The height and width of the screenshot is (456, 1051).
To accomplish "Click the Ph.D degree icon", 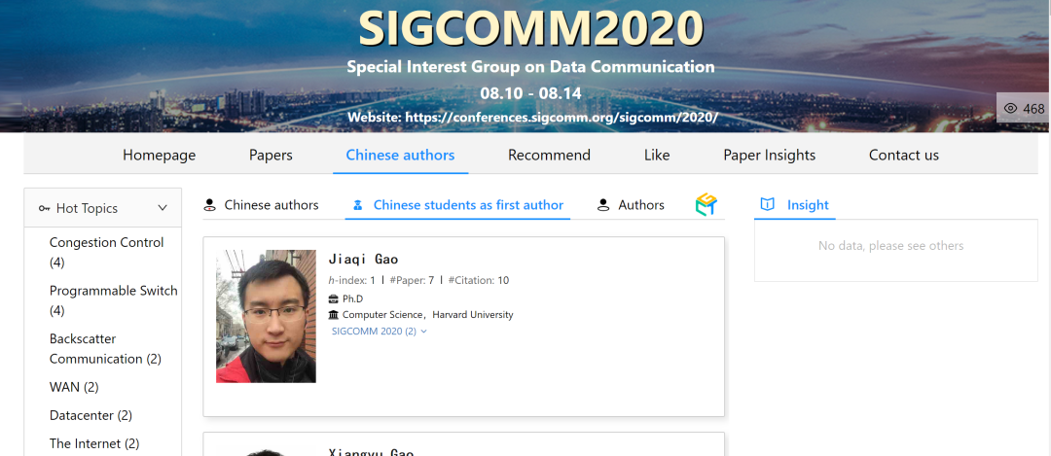I will (x=333, y=298).
